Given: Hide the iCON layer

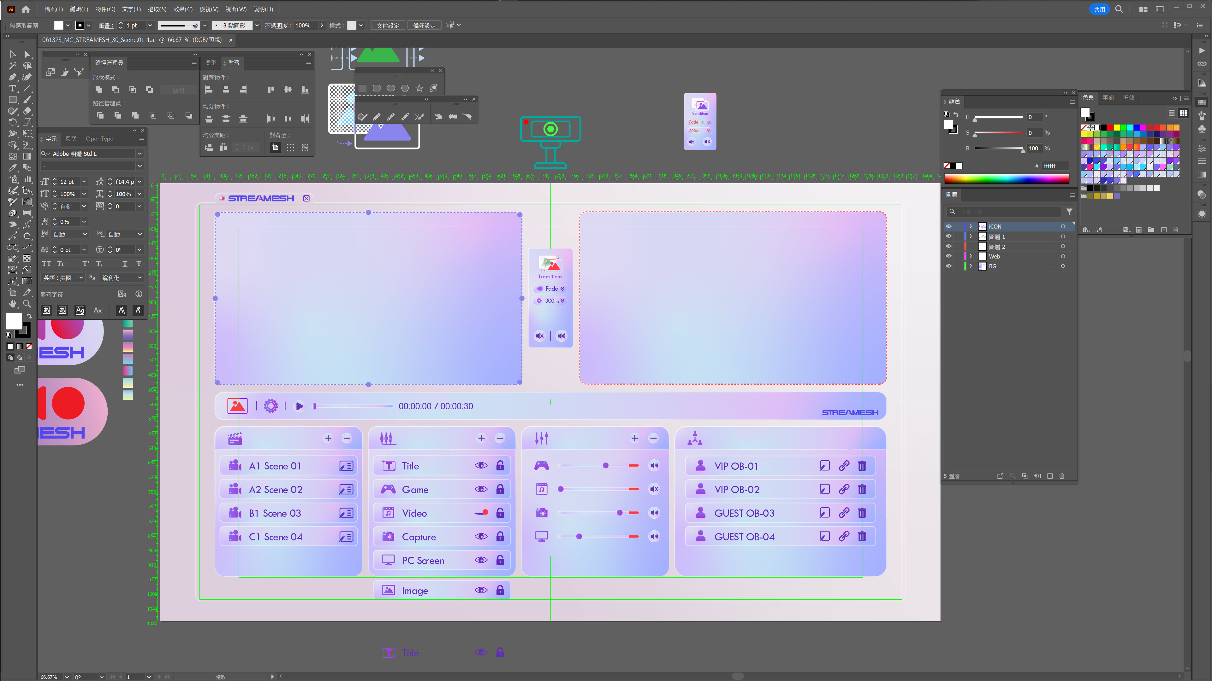Looking at the screenshot, I should point(948,227).
